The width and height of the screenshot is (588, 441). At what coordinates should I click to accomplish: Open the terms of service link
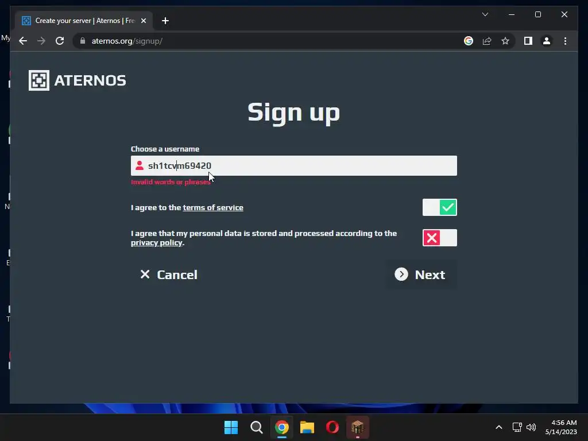(x=213, y=207)
